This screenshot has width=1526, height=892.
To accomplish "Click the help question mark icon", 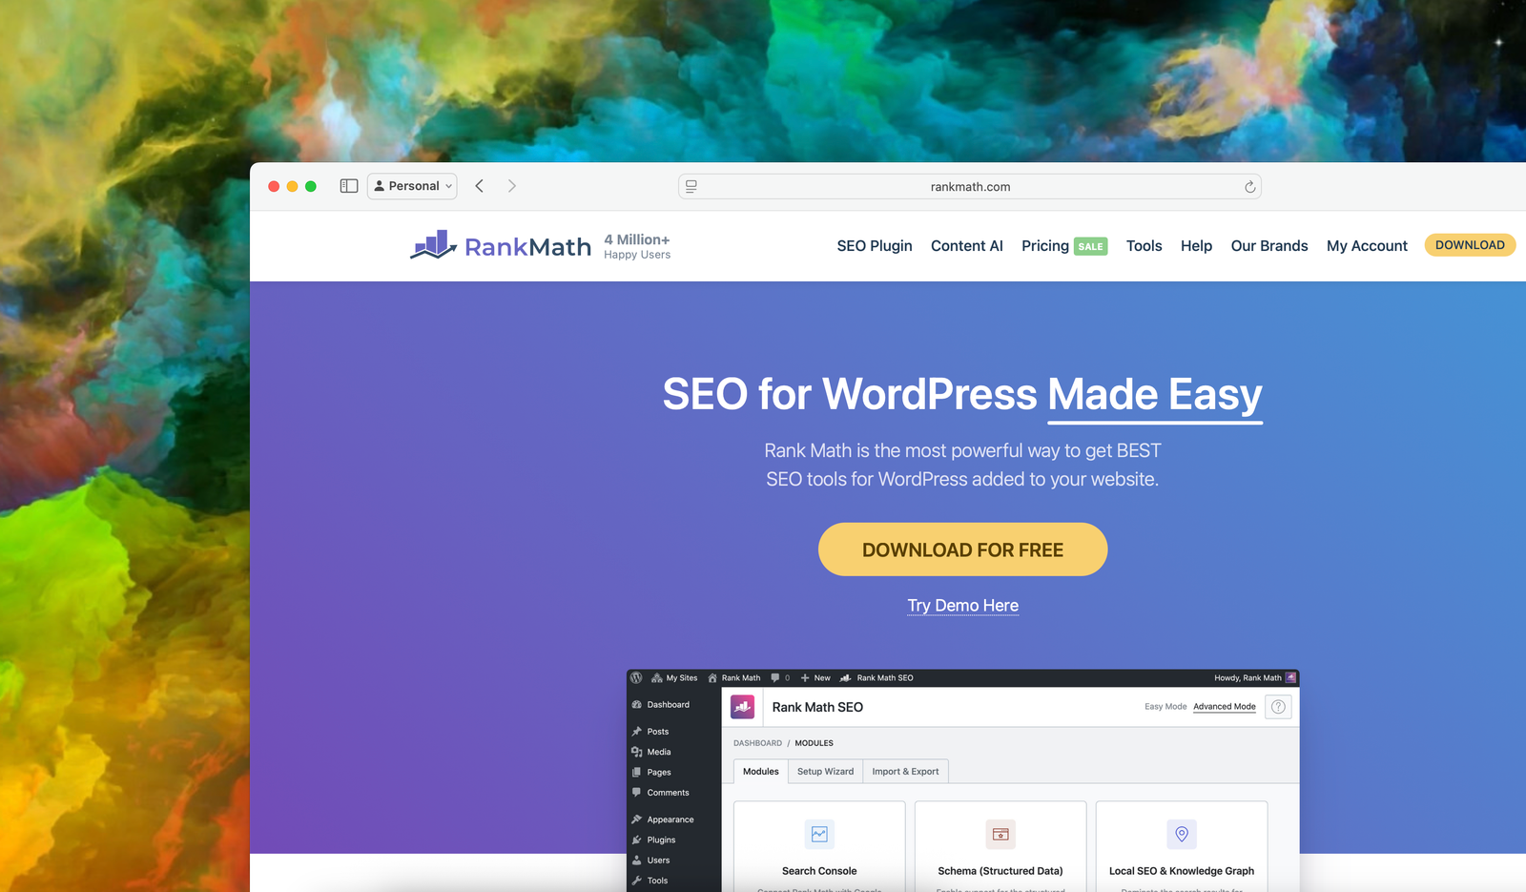I will (x=1278, y=707).
